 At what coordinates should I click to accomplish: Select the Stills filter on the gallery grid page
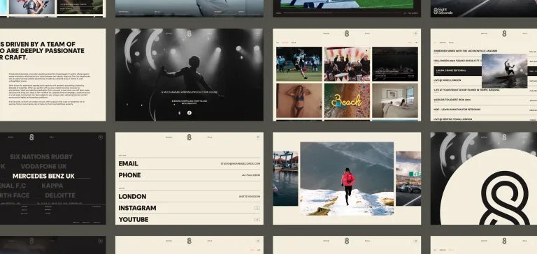(x=294, y=43)
